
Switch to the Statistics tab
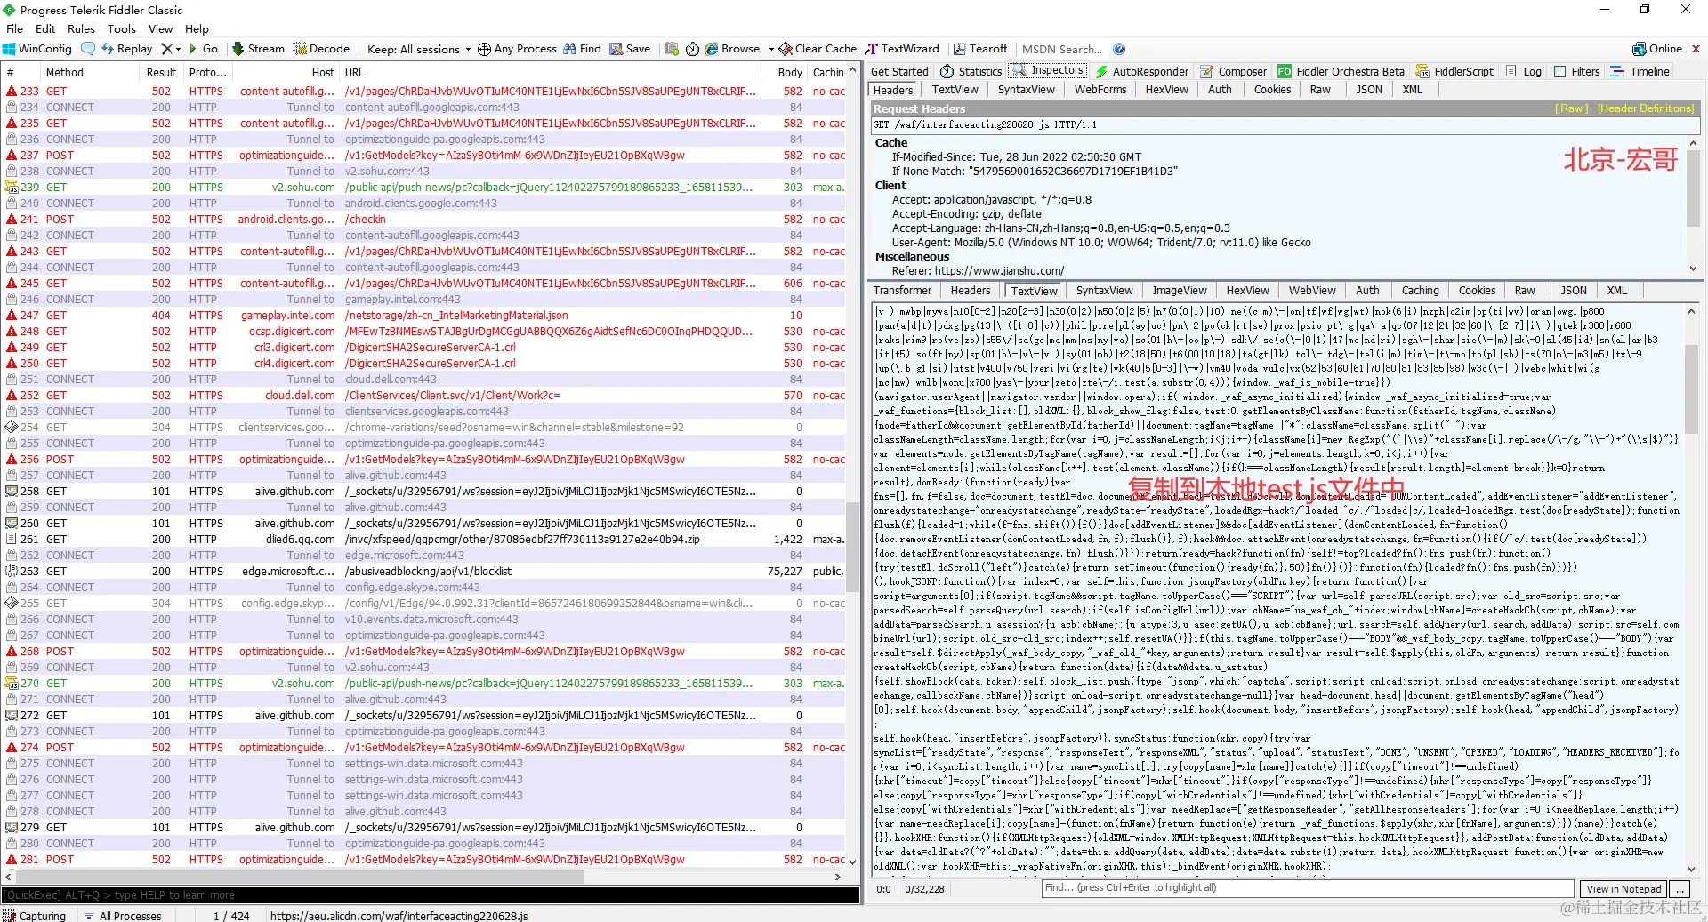[x=971, y=71]
